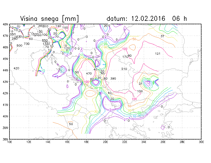Click the station value '140' near 48N

pyautogui.click(x=58, y=26)
